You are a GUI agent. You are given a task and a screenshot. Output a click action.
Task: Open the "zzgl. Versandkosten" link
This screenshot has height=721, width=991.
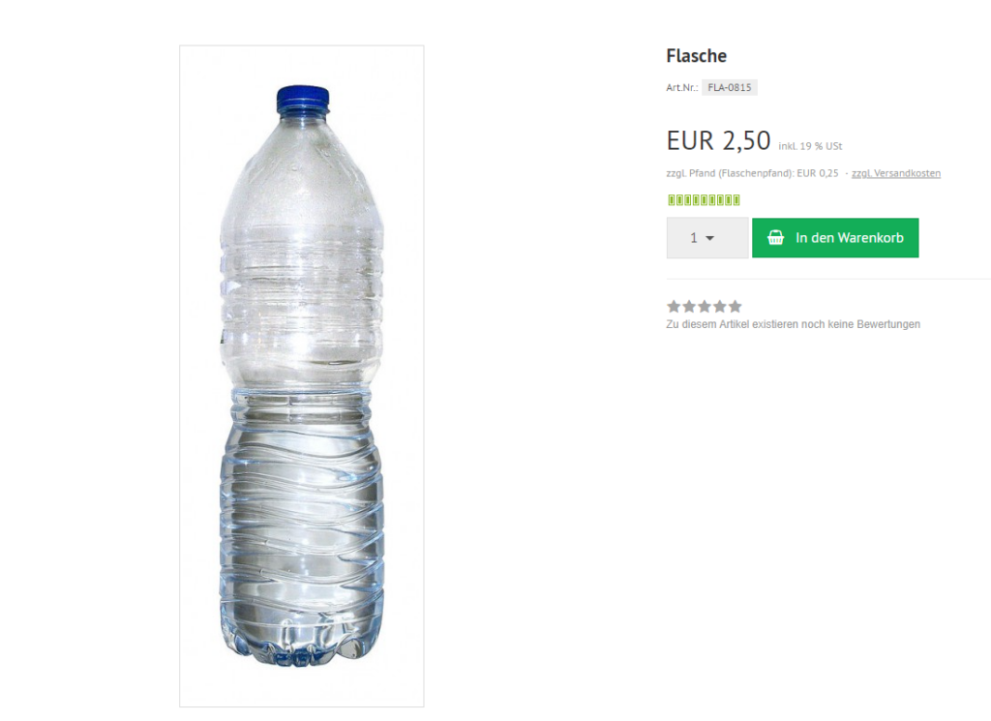click(x=895, y=173)
